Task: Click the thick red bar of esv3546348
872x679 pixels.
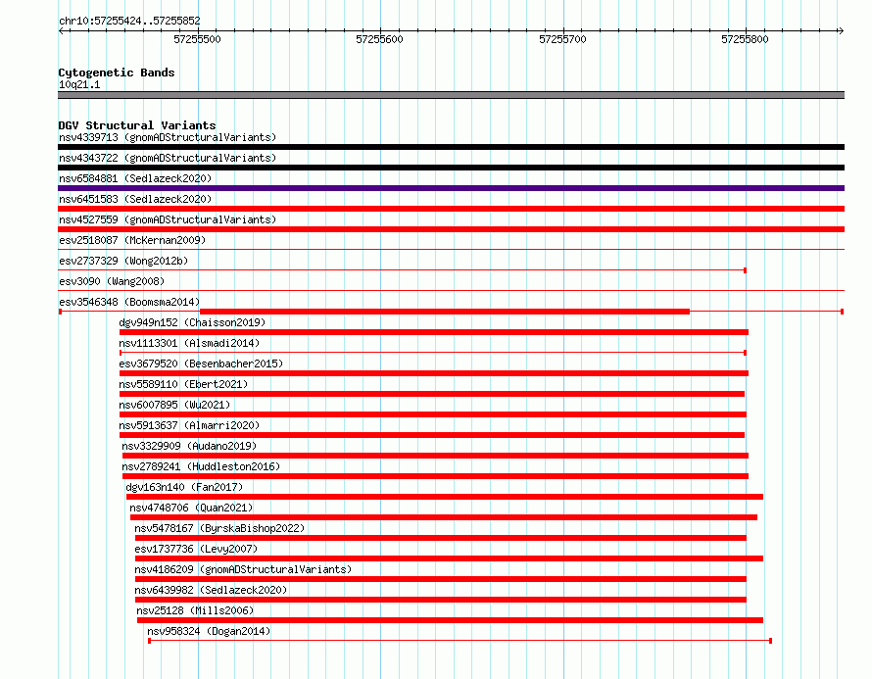Action: tap(445, 312)
